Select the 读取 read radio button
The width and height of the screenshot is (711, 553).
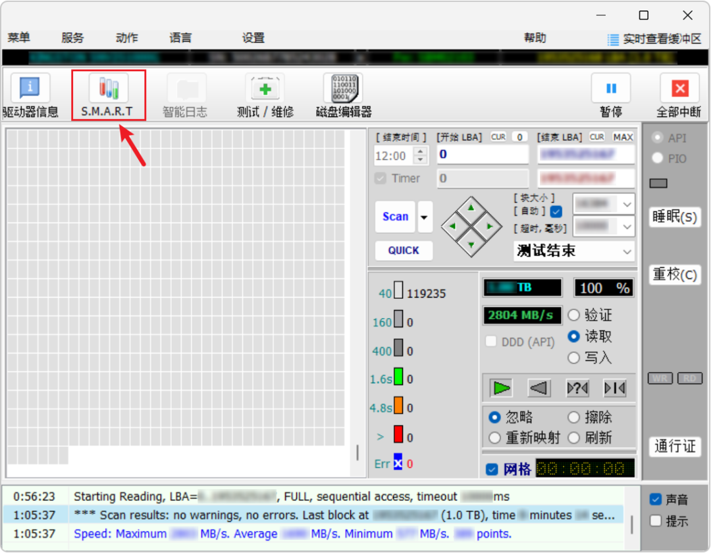pyautogui.click(x=573, y=336)
